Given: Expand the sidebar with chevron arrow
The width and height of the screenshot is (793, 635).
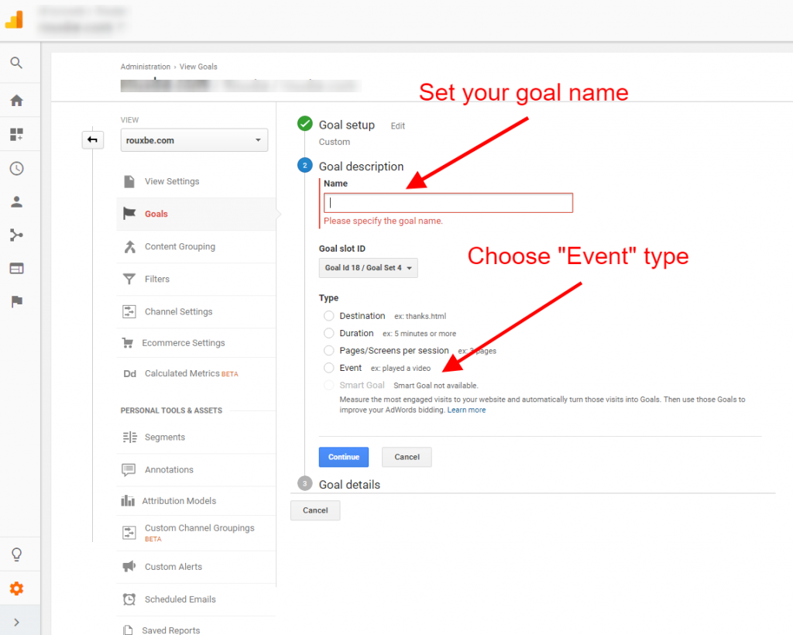Looking at the screenshot, I should 17,623.
